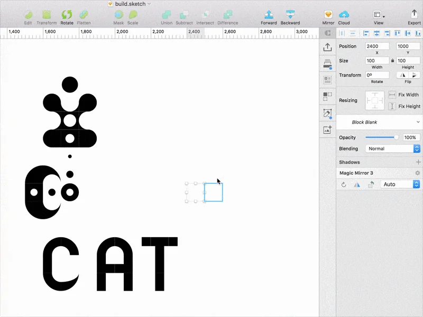Viewport: 423px width, 317px height.
Task: Flatten the selected shape
Action: (85, 14)
